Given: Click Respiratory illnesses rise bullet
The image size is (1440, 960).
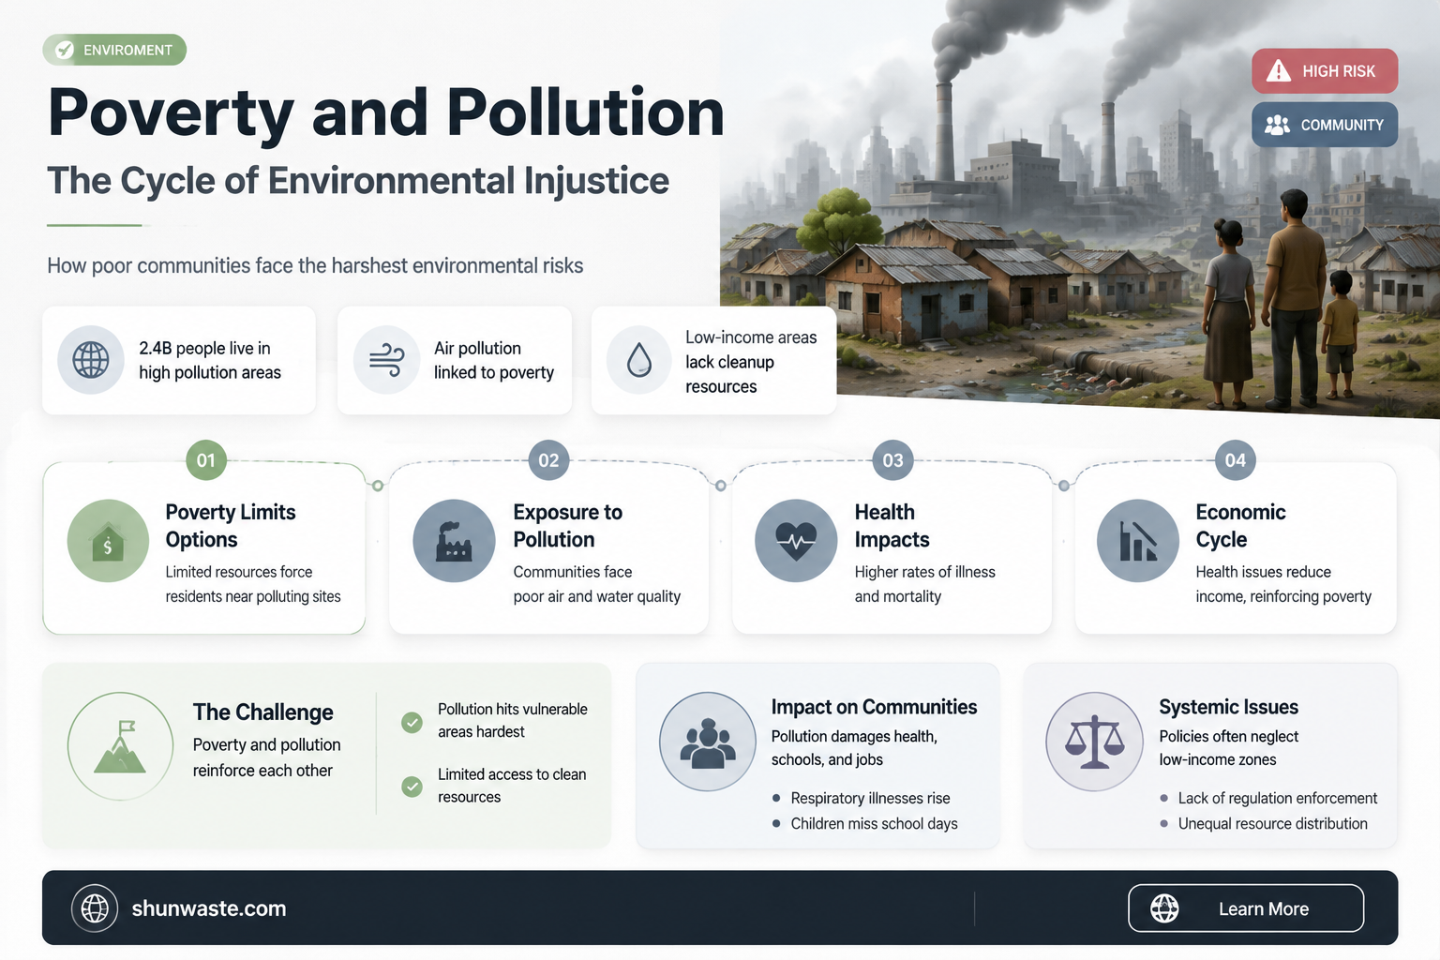Looking at the screenshot, I should 870,798.
